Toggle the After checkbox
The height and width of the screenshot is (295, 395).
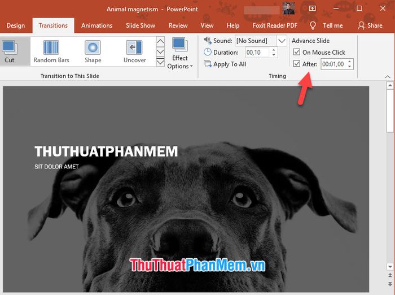tap(297, 63)
